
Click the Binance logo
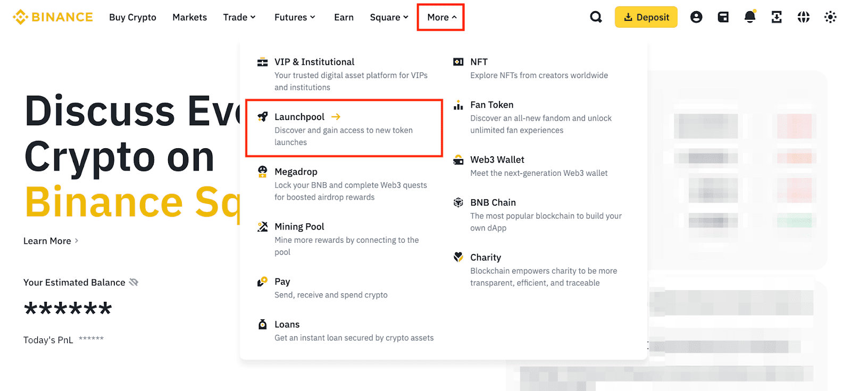(x=53, y=17)
